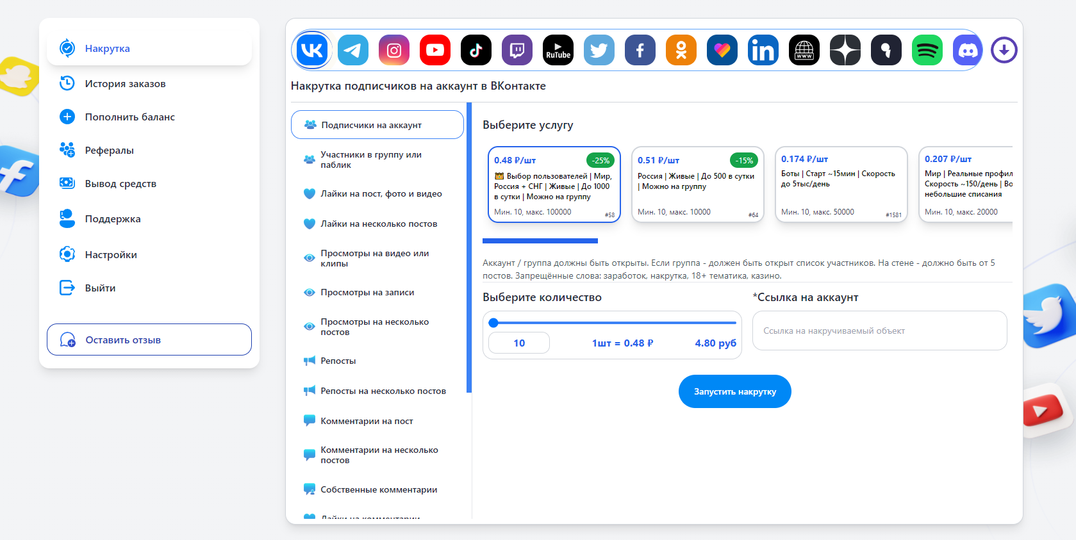Click the Ссылка на накручиваемый объект field
Screen dimensions: 1076x540
[x=880, y=331]
